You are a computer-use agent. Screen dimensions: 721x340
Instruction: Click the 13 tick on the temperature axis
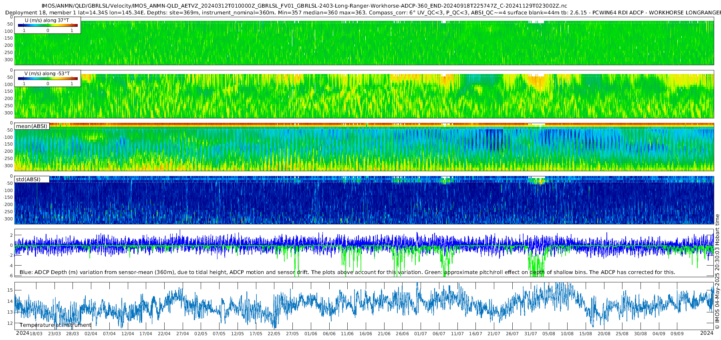10,312
